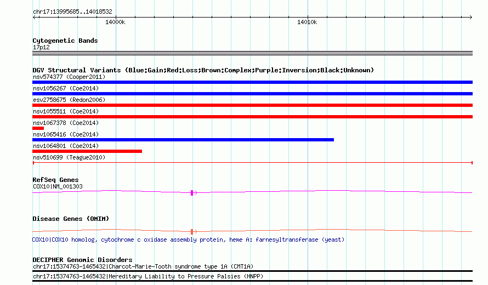Image resolution: width=488 pixels, height=285 pixels.
Task: Click the DGV Structural Variants track title
Action: (203, 70)
